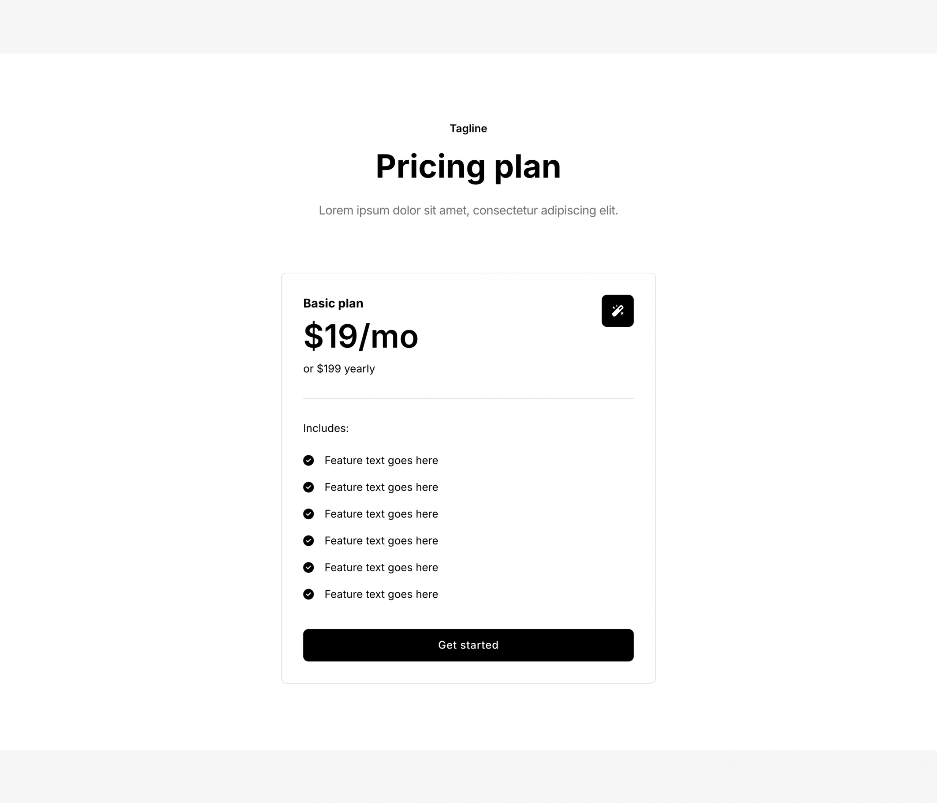This screenshot has width=937, height=803.
Task: Select the fourth "Feature text goes here" line
Action: 381,541
